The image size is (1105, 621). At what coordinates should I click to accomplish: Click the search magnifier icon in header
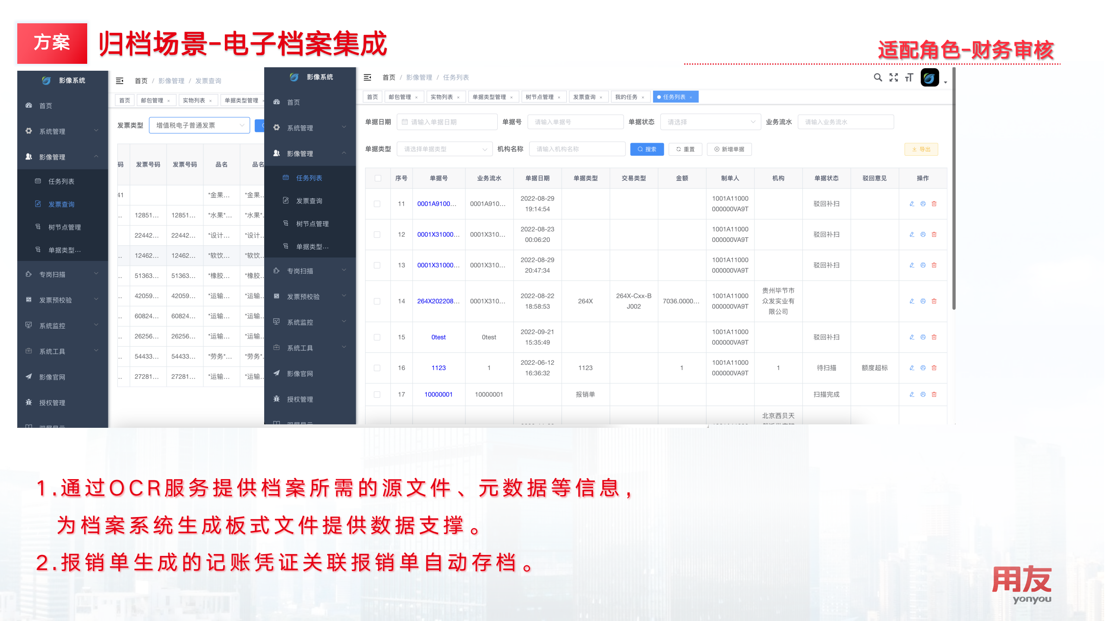pos(878,78)
